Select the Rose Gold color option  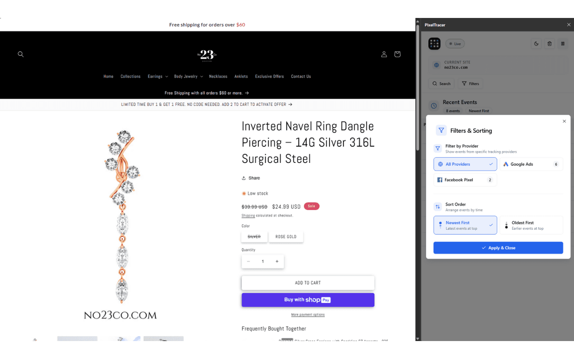tap(286, 236)
